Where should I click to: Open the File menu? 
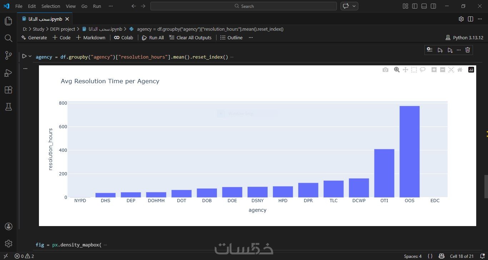(19, 6)
